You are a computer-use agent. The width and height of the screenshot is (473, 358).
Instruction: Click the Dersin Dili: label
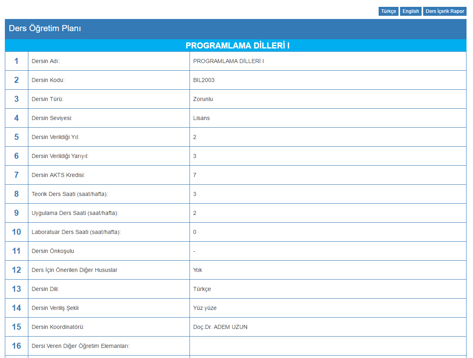tap(45, 289)
